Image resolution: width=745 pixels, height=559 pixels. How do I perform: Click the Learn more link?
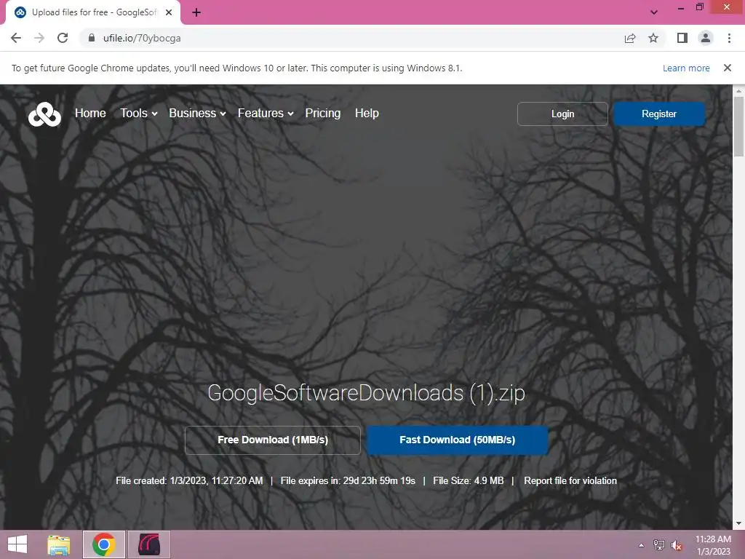tap(686, 68)
